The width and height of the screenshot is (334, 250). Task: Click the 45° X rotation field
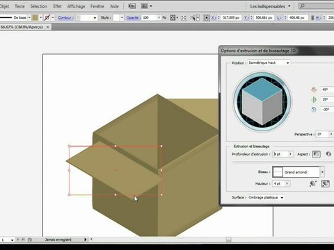click(327, 90)
